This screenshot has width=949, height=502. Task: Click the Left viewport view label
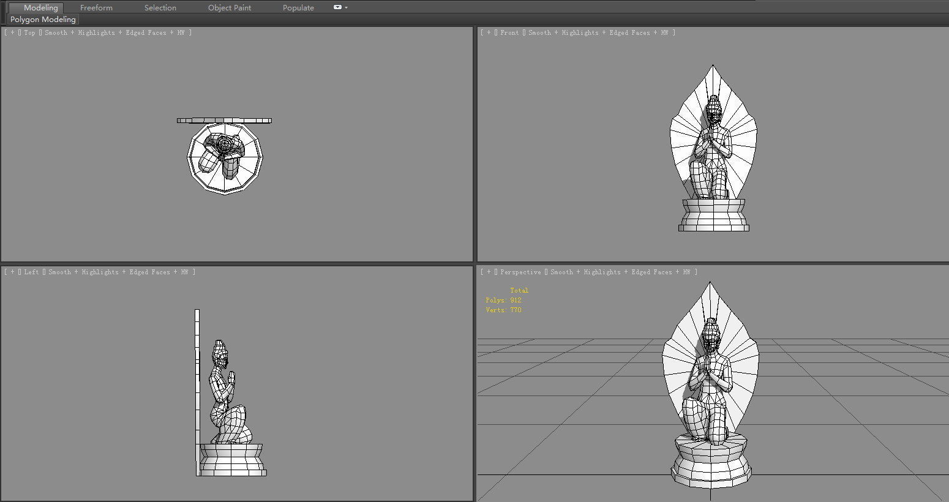click(31, 272)
